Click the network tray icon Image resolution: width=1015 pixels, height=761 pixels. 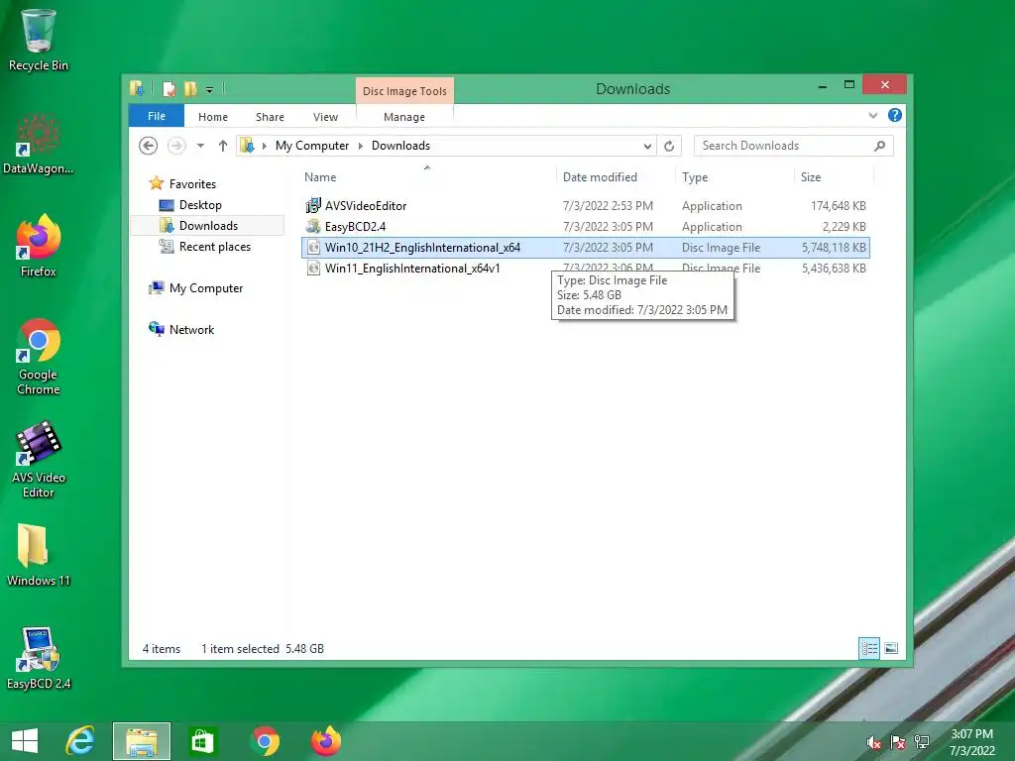coord(922,742)
